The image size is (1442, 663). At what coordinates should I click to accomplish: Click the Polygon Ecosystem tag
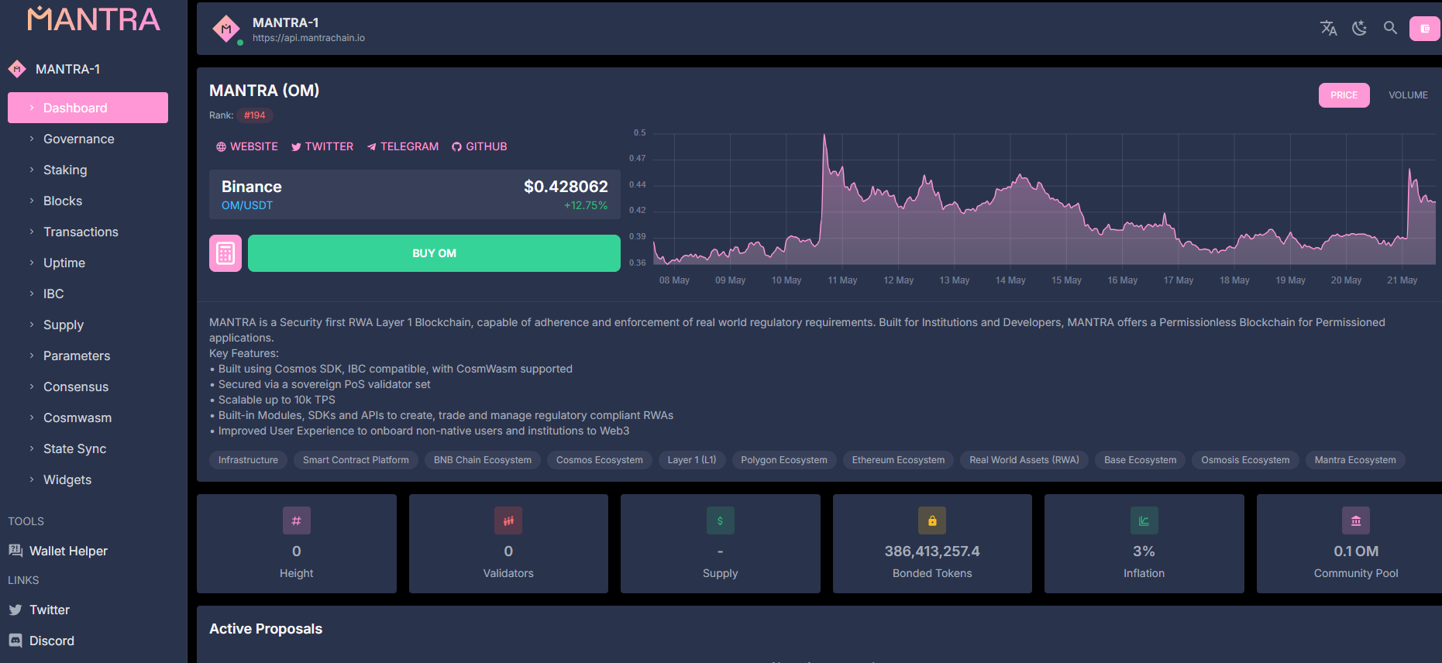point(784,460)
